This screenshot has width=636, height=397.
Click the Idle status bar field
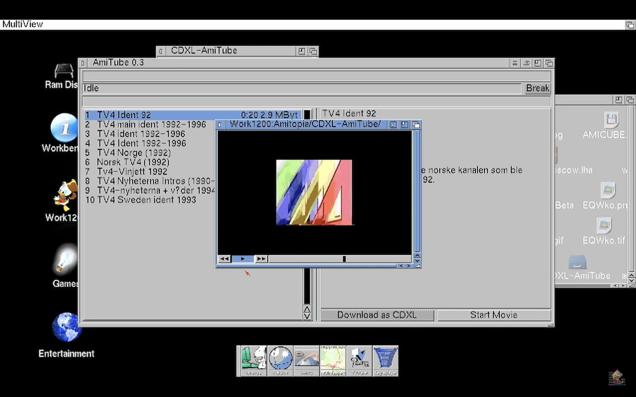302,88
